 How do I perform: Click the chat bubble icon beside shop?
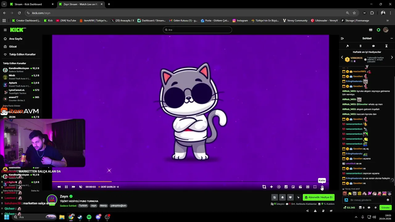tap(369, 208)
